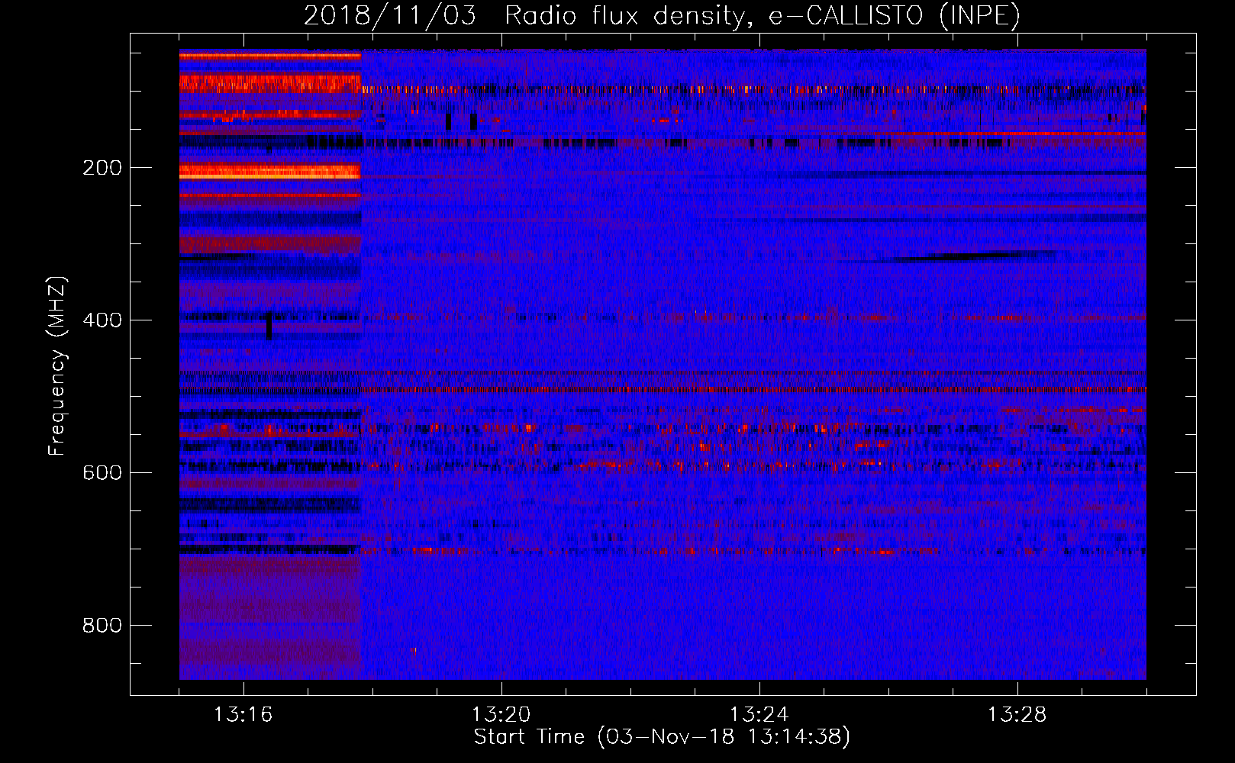The height and width of the screenshot is (763, 1235).
Task: Click the '200' frequency tick label
Action: pos(102,168)
